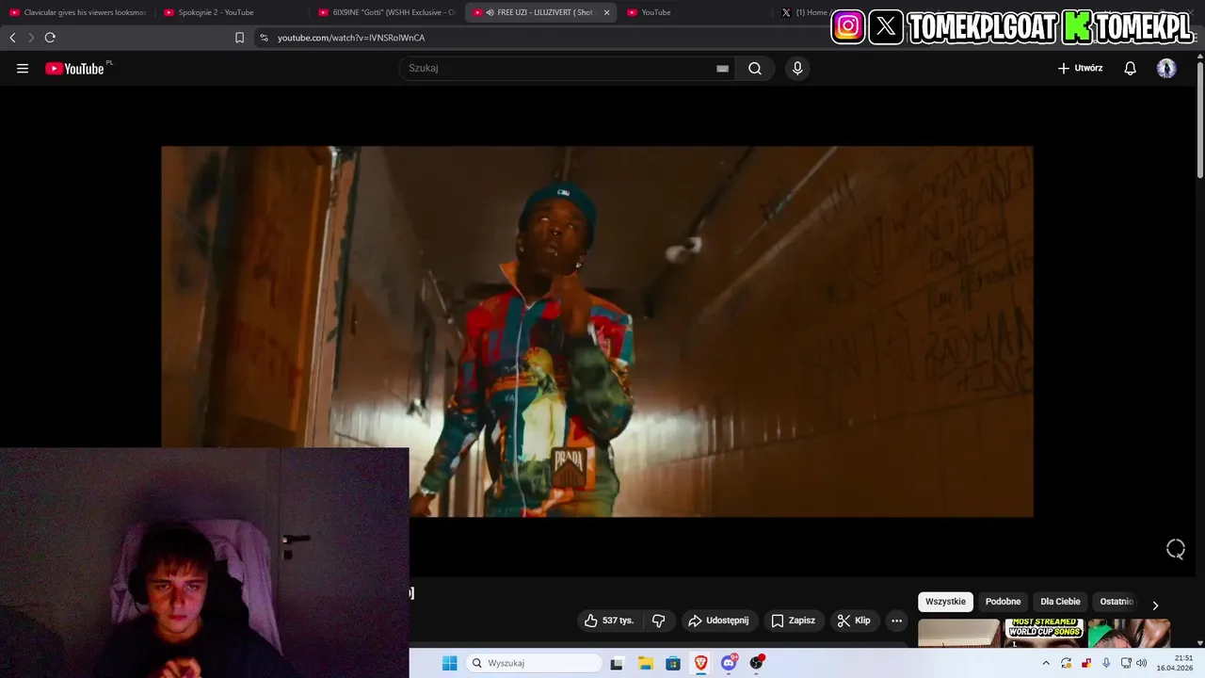1205x678 pixels.
Task: Click the Udostępnij share button
Action: 718,621
